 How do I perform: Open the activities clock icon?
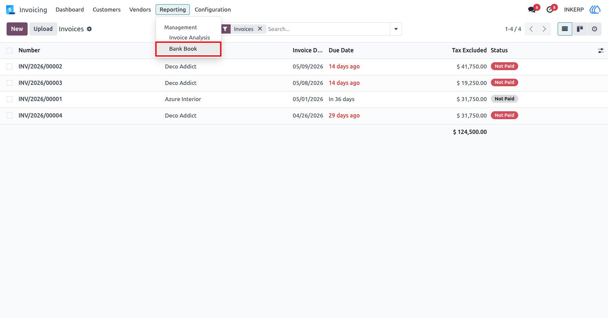coord(550,10)
